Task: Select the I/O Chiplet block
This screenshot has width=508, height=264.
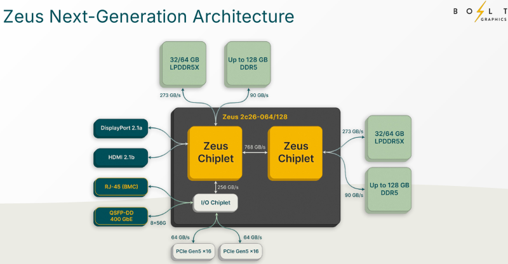Action: (x=215, y=203)
